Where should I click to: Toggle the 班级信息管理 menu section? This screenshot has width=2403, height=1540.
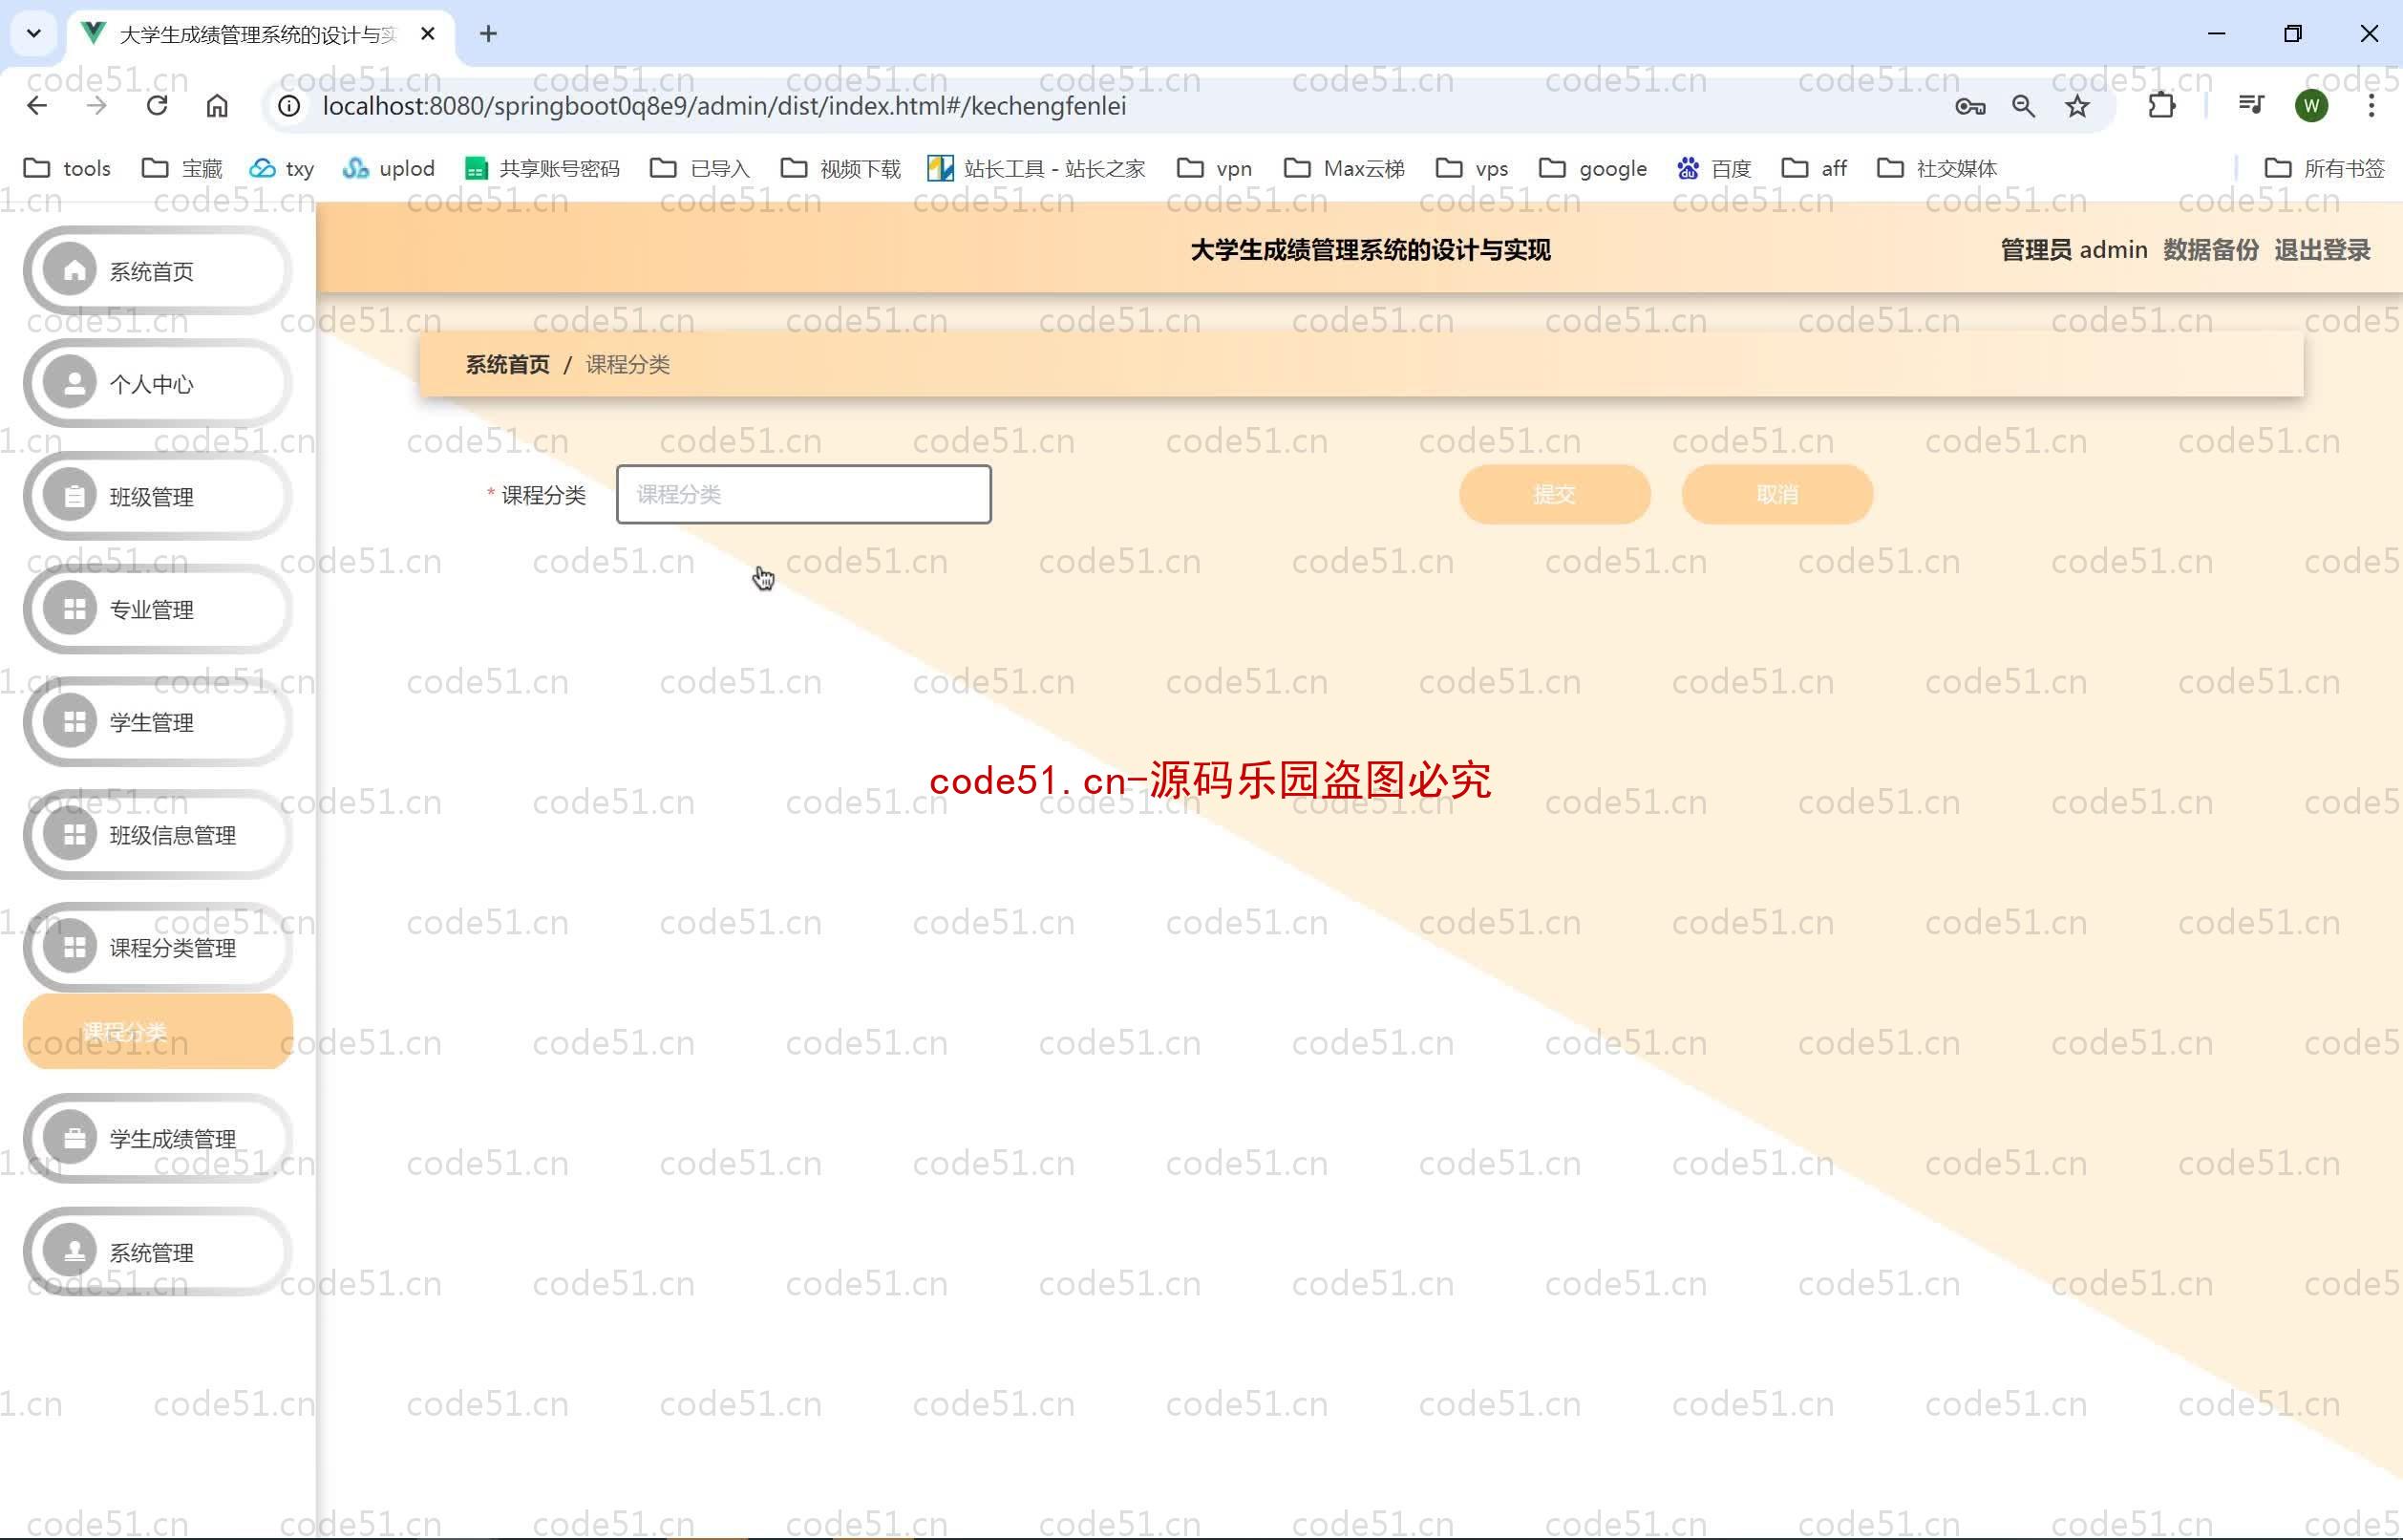point(158,834)
